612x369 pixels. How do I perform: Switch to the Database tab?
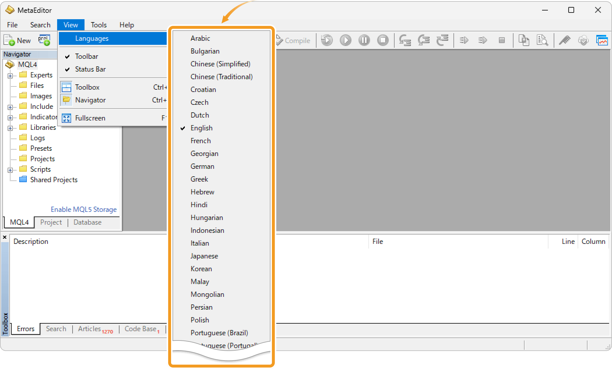pos(87,222)
